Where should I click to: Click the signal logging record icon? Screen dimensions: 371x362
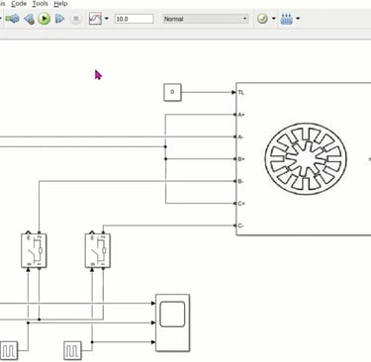pos(95,19)
